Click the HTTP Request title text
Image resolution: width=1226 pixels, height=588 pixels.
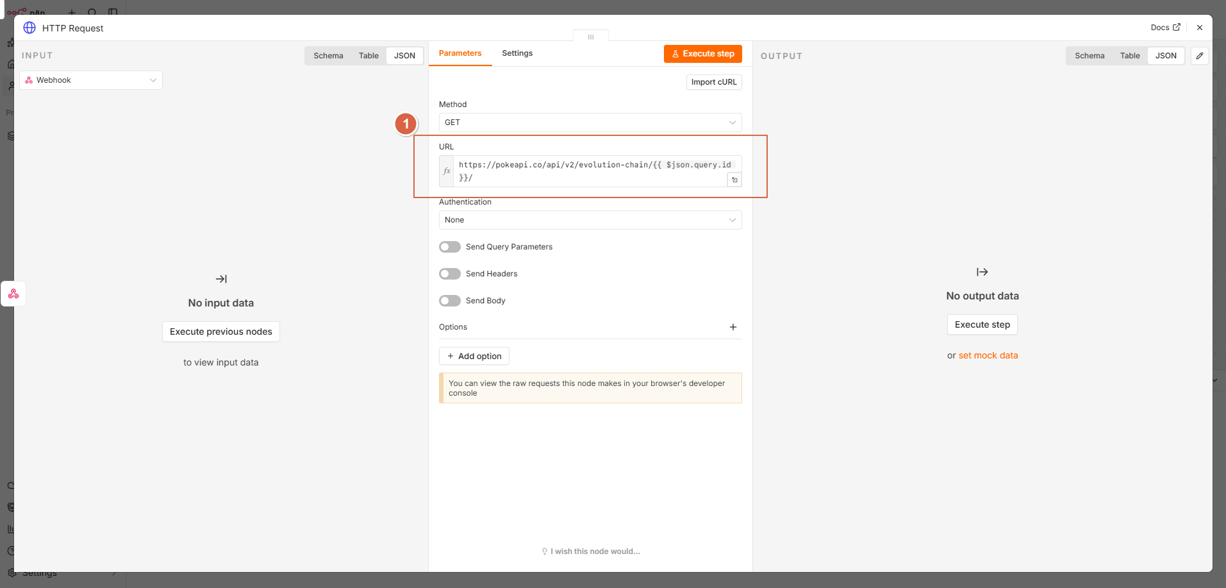click(x=73, y=28)
